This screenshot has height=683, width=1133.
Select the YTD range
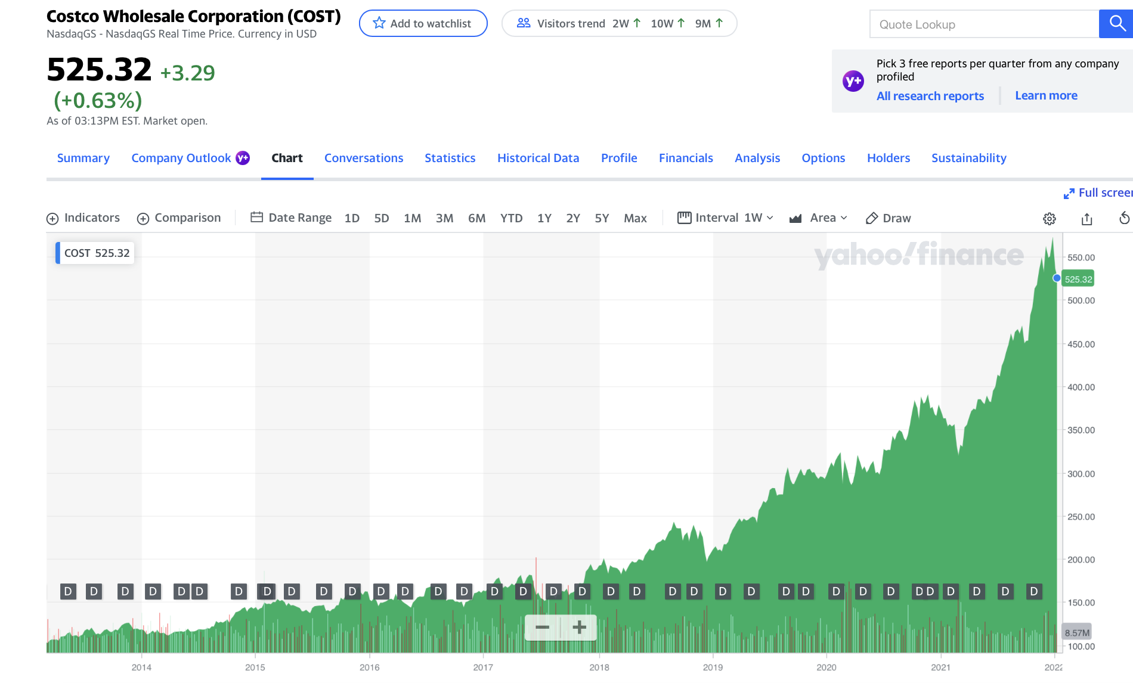511,218
